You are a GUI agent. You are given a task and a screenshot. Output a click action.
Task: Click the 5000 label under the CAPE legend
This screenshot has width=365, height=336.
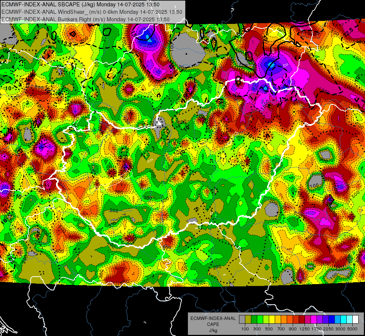(x=352, y=329)
